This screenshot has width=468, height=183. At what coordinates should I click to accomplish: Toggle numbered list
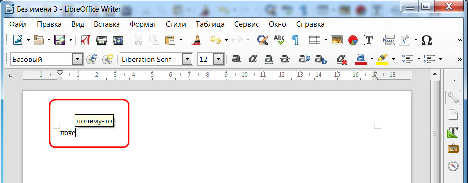(429, 59)
